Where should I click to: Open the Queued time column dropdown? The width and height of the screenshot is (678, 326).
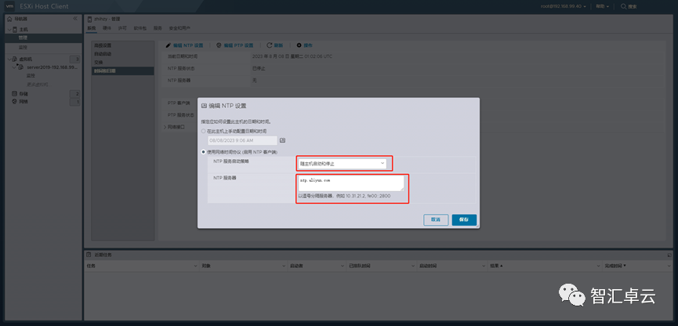pos(412,266)
